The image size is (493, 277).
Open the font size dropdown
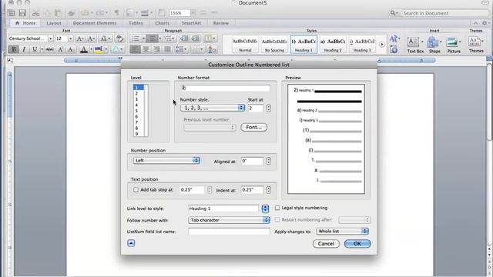70,38
